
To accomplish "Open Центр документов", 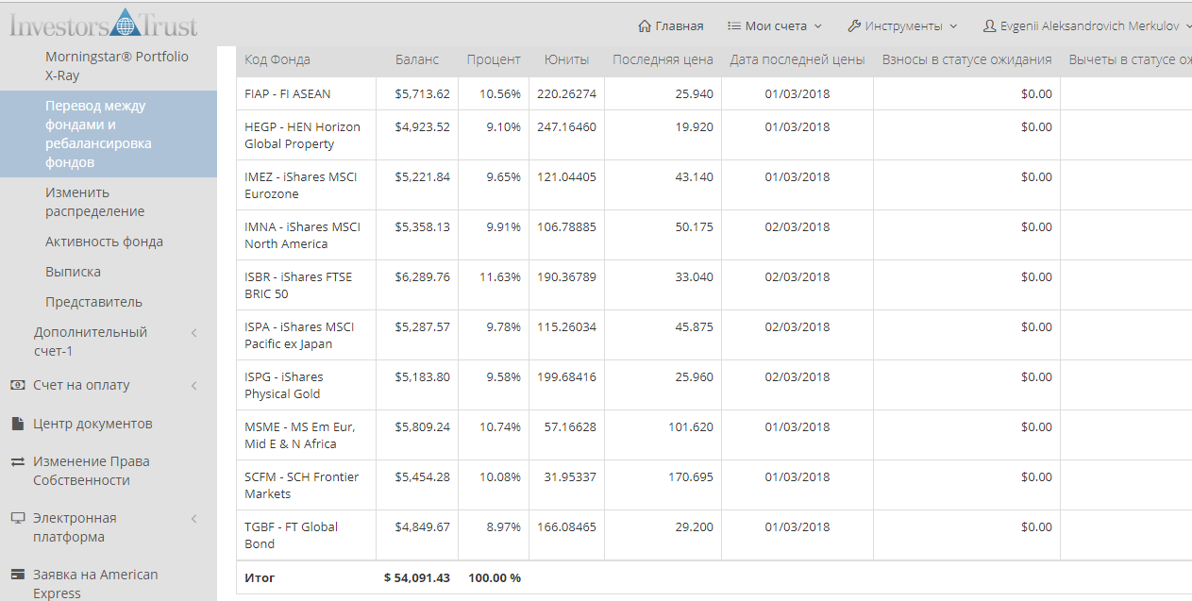I will point(92,424).
